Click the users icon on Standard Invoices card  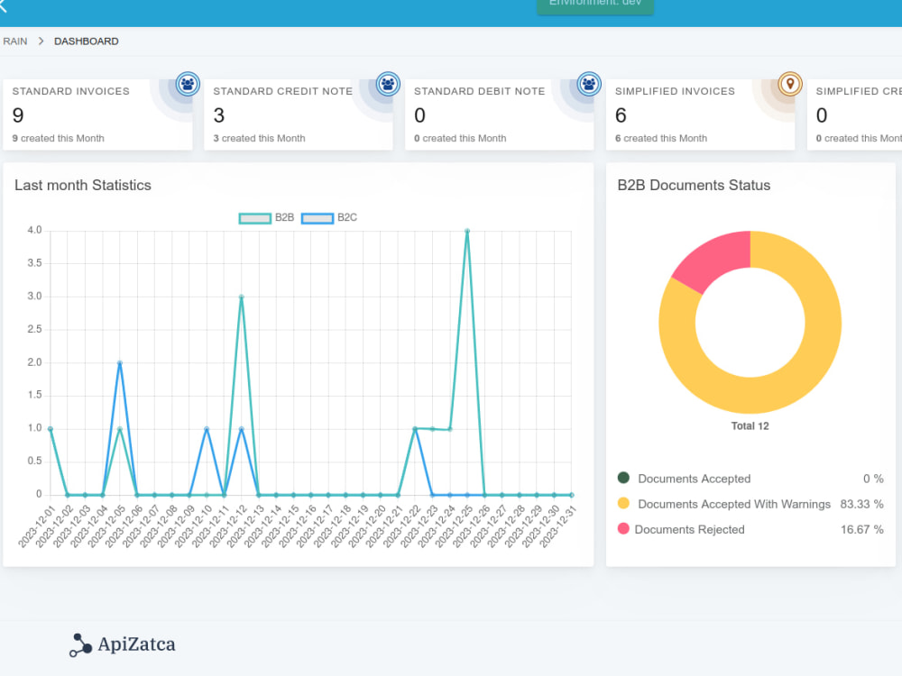click(188, 84)
